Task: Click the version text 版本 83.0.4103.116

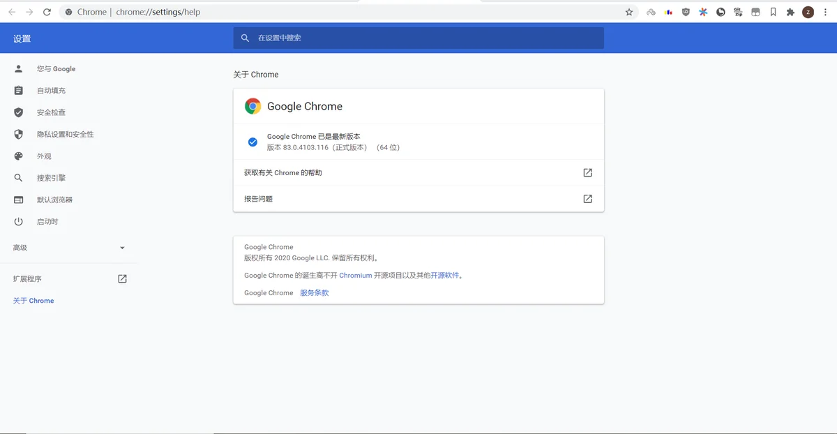Action: pos(298,147)
